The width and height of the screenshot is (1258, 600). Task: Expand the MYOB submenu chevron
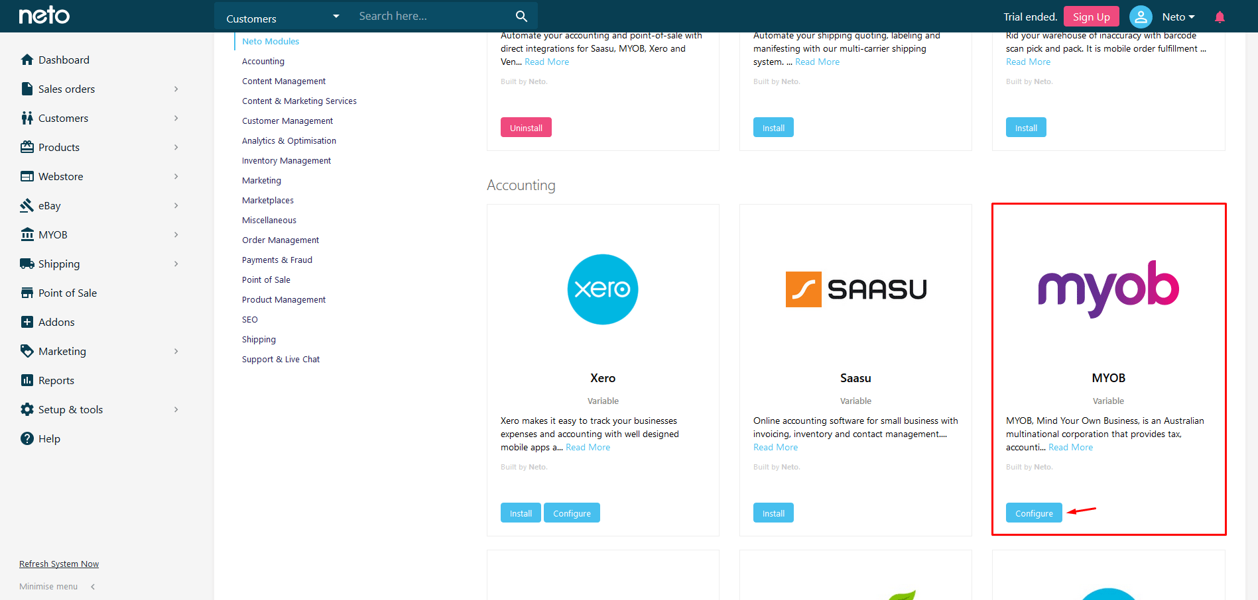(x=176, y=234)
